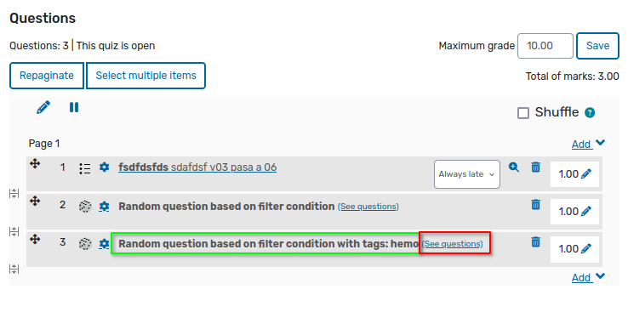This screenshot has height=312, width=628.
Task: Enable the Shuffle checkbox
Action: pyautogui.click(x=523, y=113)
